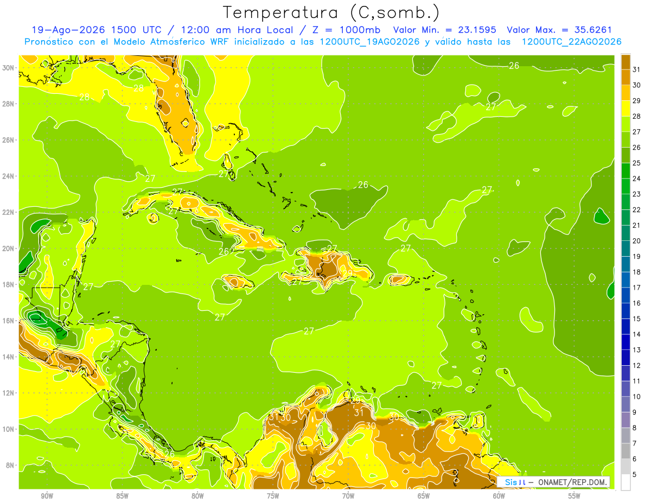Click the gray legend swatch between 6 and 7

click(626, 450)
